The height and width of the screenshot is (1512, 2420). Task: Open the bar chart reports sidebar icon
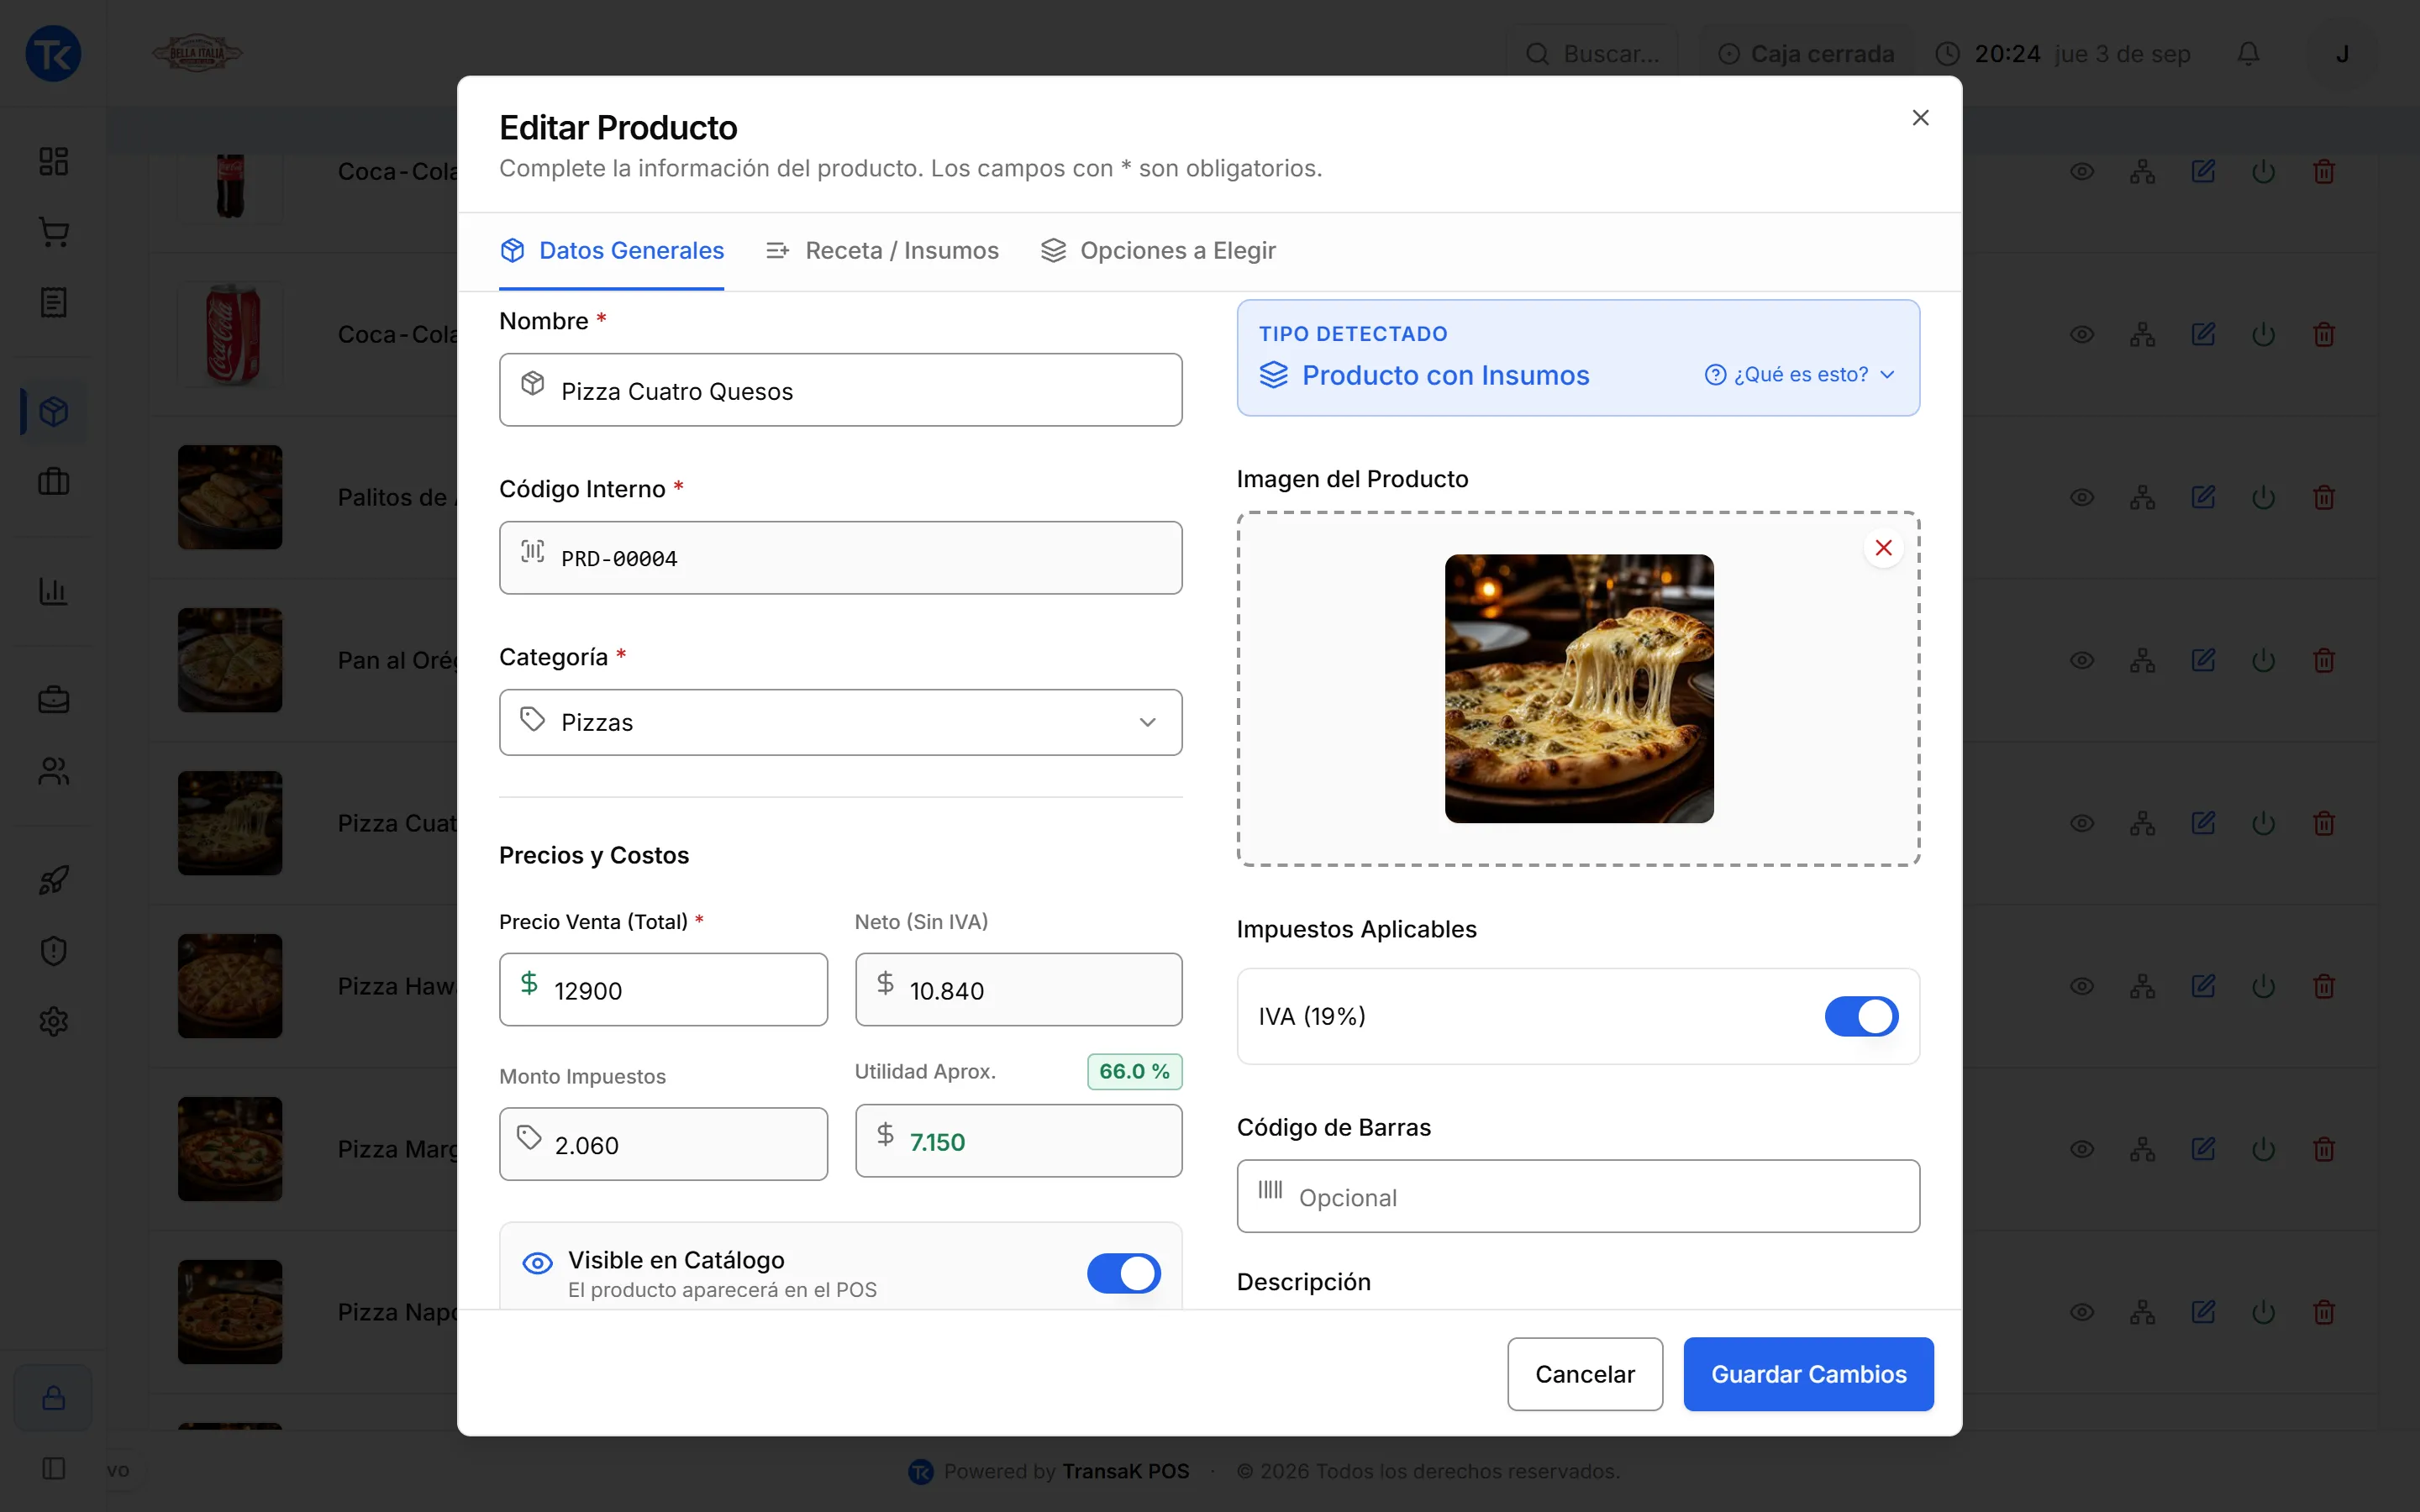point(53,591)
